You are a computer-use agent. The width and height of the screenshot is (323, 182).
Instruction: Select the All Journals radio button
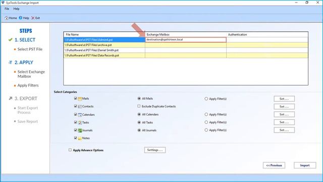(x=139, y=130)
